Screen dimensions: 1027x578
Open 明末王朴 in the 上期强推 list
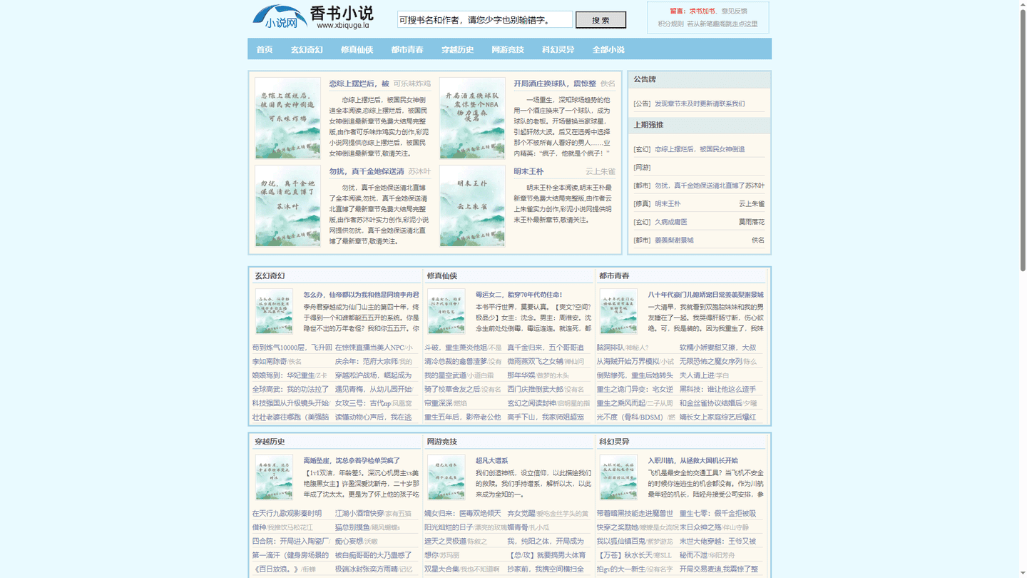[x=668, y=204]
